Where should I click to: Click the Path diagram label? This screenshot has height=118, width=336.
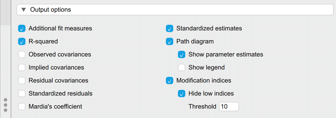click(195, 41)
